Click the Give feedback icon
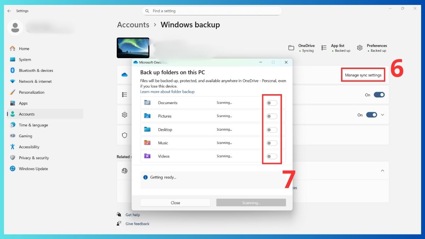Image resolution: width=425 pixels, height=239 pixels. [119, 224]
